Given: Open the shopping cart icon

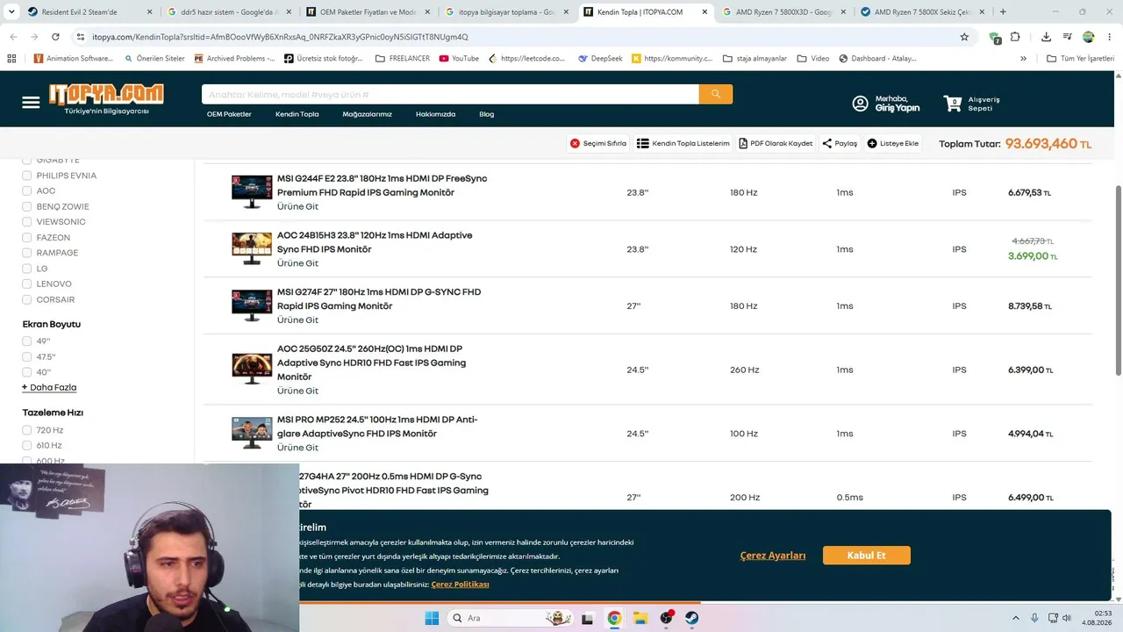Looking at the screenshot, I should [x=953, y=104].
